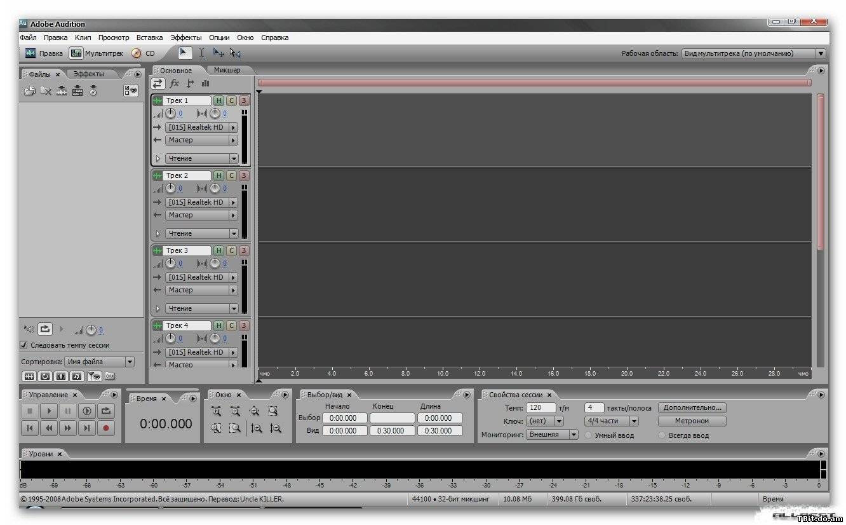Open Трек 2 Чтение automation dropdown
This screenshot has width=846, height=525.
[201, 233]
